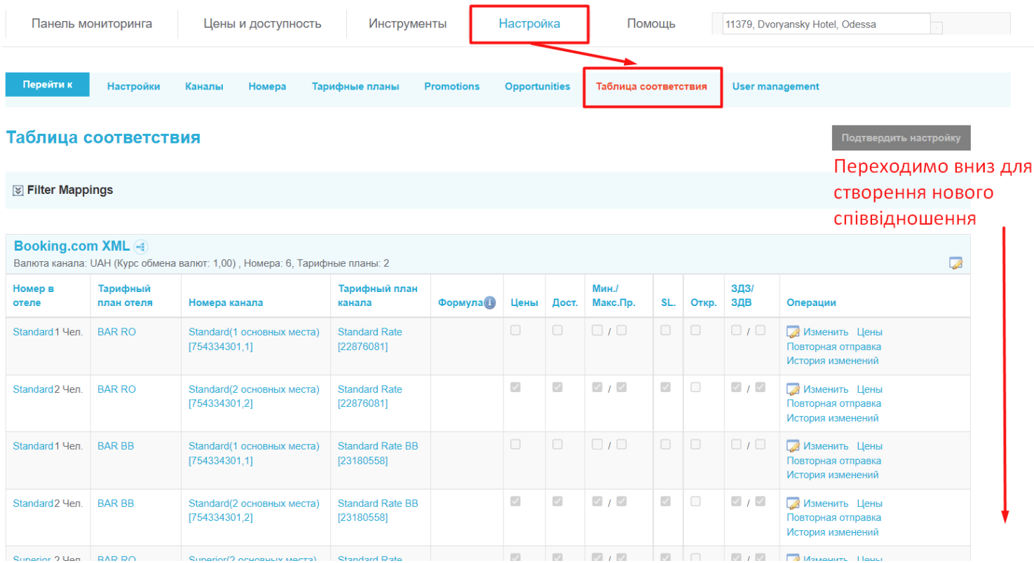Click Повторная отправка in the Standard 1 Чел. BAR BB row

pyautogui.click(x=834, y=461)
